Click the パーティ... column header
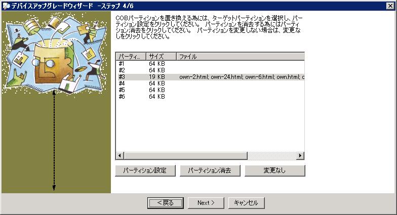Viewport: 397px width, 215px height. (131, 57)
